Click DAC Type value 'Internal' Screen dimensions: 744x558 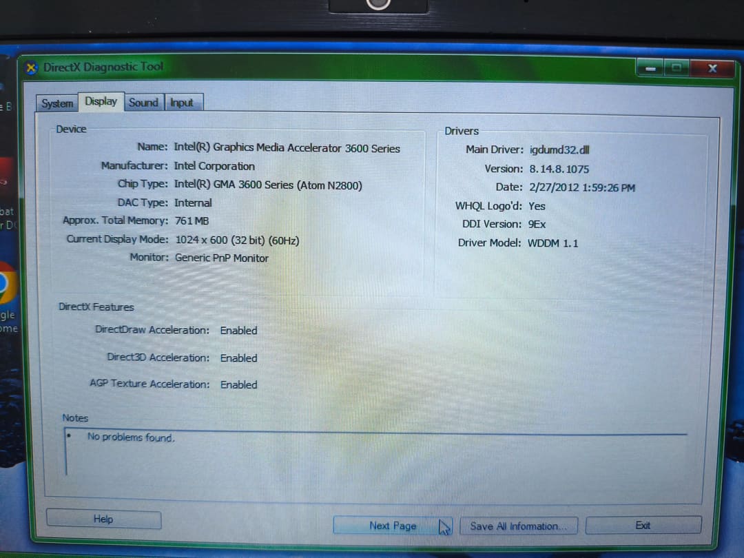[x=193, y=203]
